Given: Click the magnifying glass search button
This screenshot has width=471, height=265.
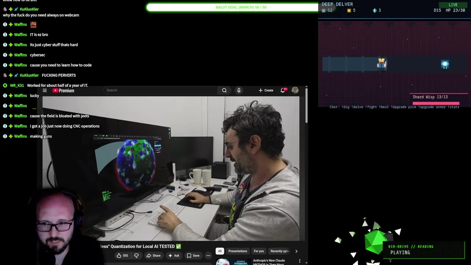Looking at the screenshot, I should tap(224, 90).
